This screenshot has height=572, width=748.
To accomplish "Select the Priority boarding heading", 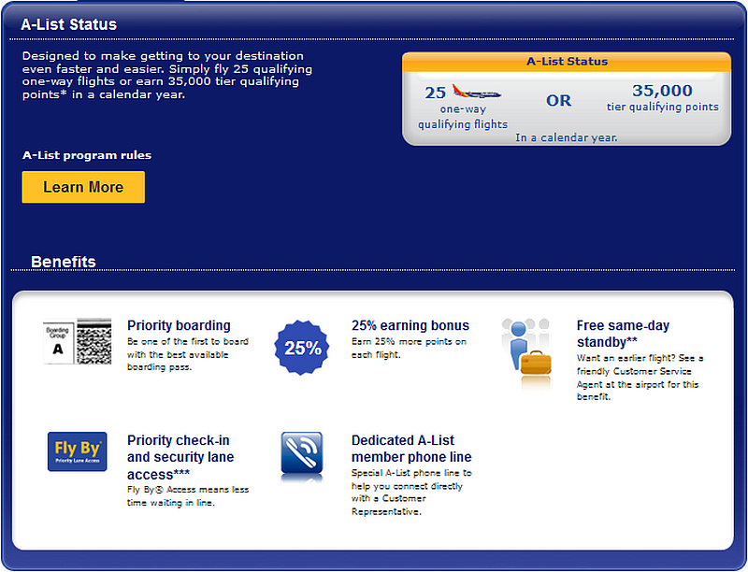I will tap(179, 325).
